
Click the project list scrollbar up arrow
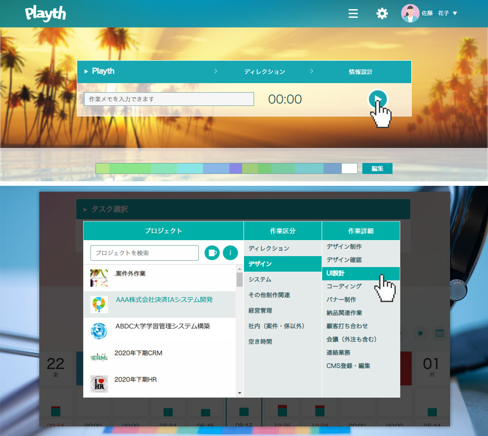239,269
